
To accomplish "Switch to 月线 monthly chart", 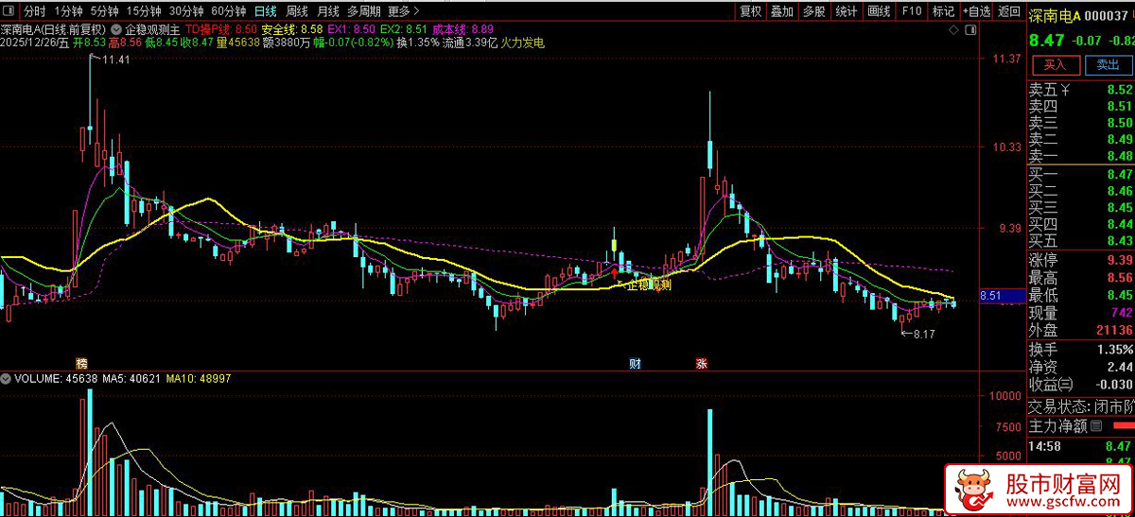I will [327, 11].
